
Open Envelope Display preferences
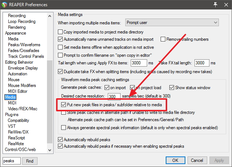pos(23,68)
